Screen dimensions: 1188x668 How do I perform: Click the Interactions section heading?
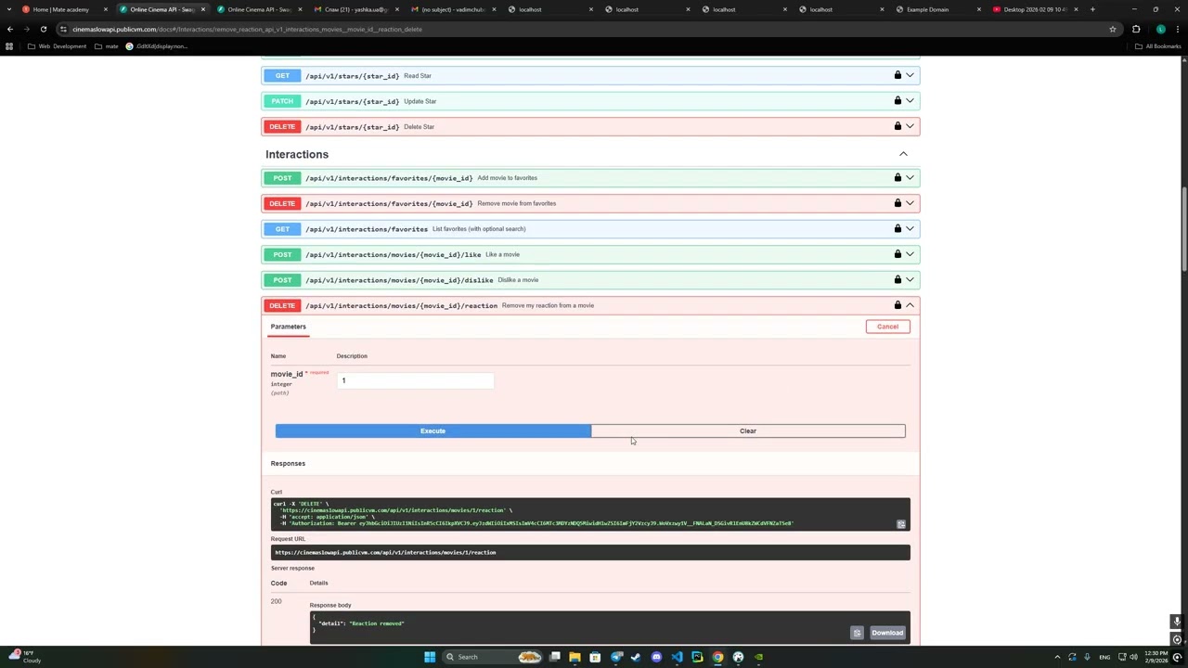tap(297, 154)
